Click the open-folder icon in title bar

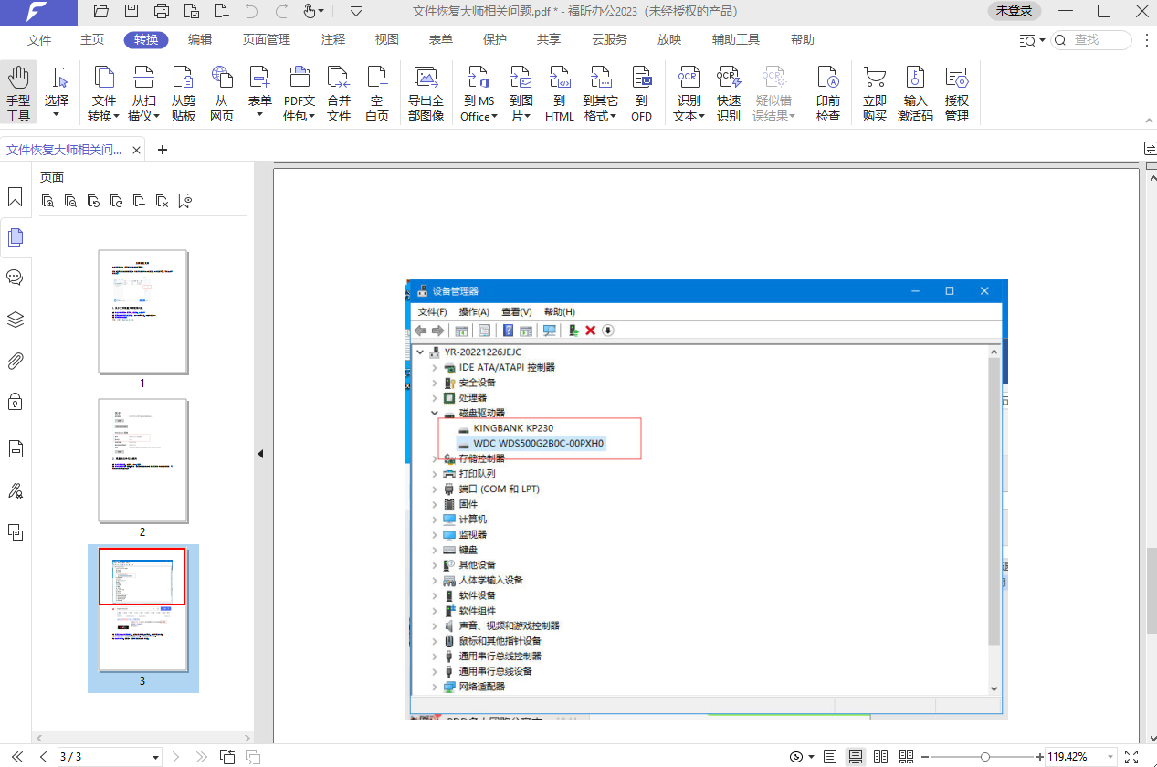click(x=101, y=11)
